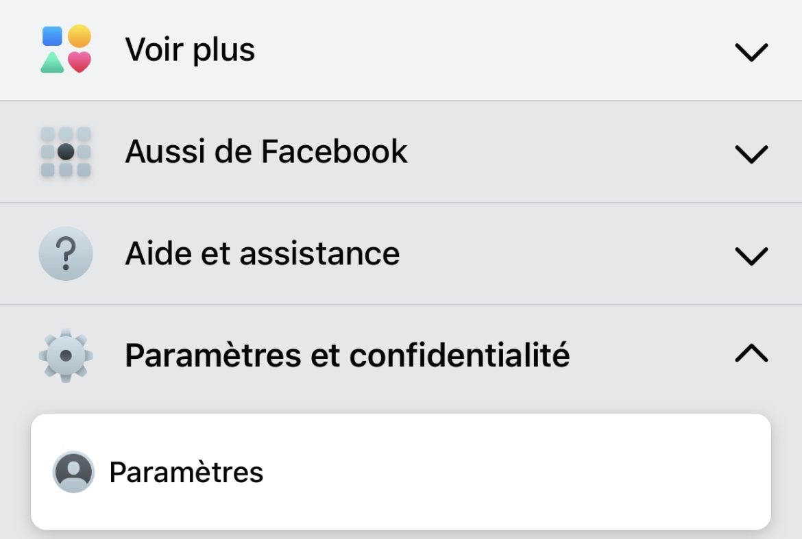
Task: Click the pink heart shape in Voir plus icon
Action: pos(80,62)
